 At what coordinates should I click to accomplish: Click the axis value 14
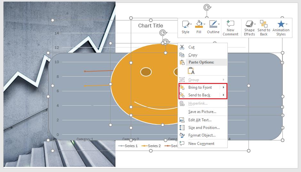point(57,33)
